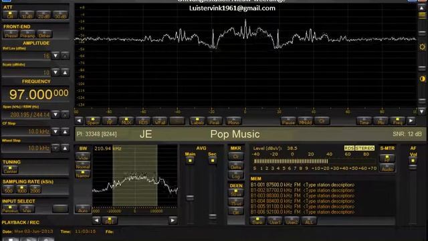Select 10 dB attenuation
Image resolution: width=428 pixels, height=241 pixels.
[x=27, y=15]
